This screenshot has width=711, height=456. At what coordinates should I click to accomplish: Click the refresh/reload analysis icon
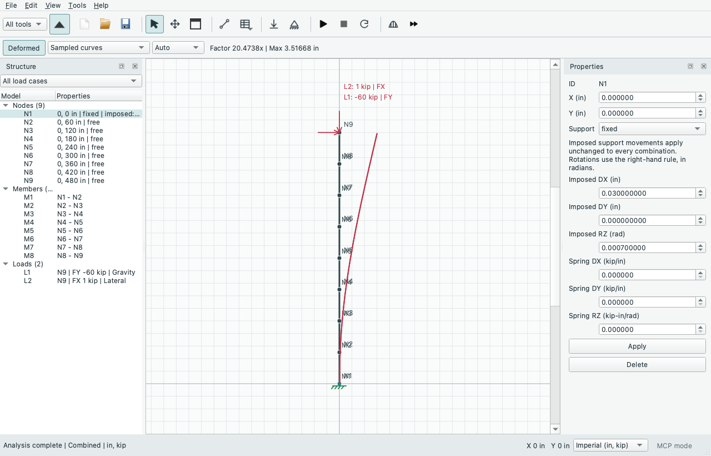pos(364,24)
